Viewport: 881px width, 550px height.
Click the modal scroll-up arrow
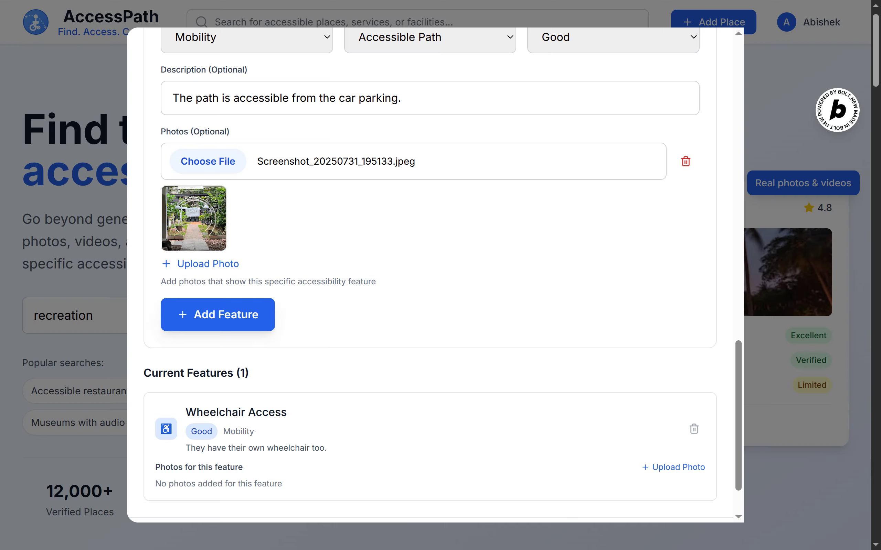coord(738,33)
